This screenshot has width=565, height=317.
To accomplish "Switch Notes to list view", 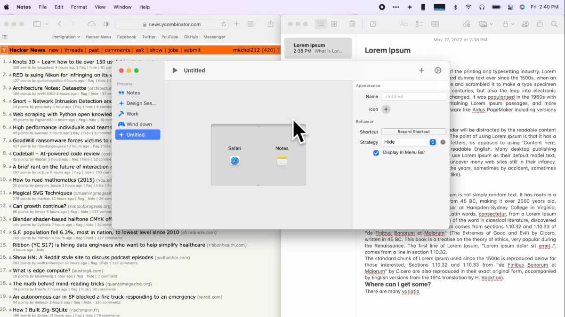I will tap(321, 24).
